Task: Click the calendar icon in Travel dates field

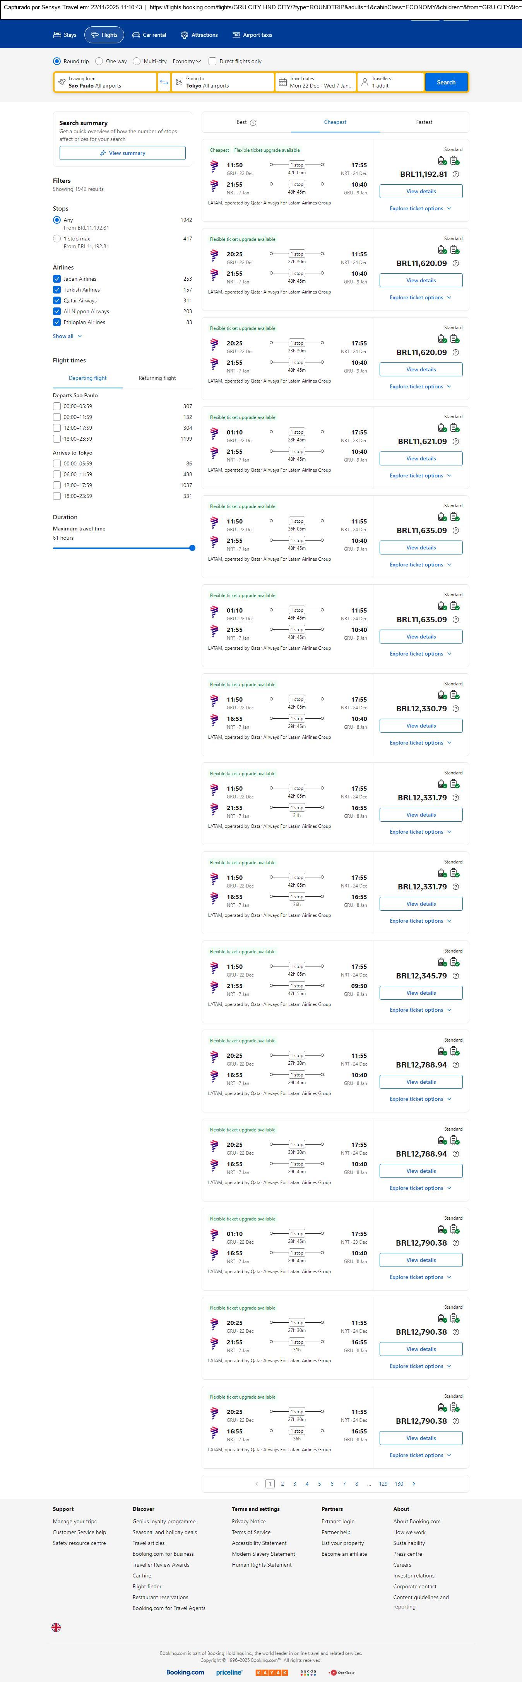Action: [x=282, y=82]
